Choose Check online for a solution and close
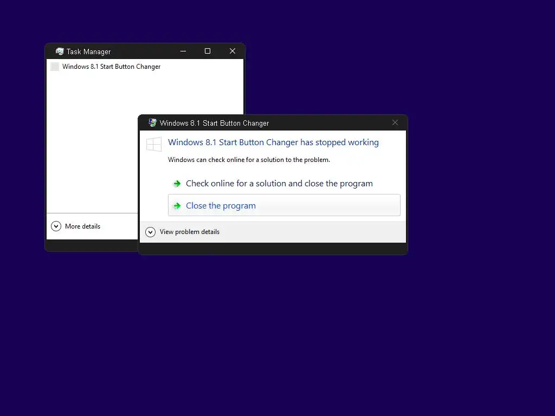 point(284,184)
